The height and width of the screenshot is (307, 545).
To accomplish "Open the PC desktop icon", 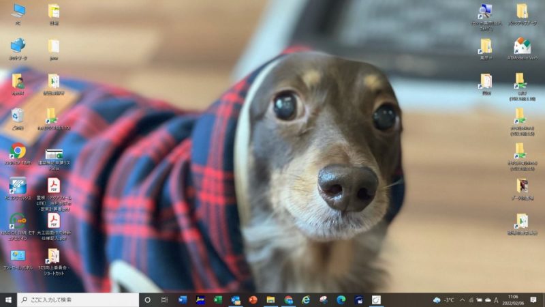I will 18,14.
